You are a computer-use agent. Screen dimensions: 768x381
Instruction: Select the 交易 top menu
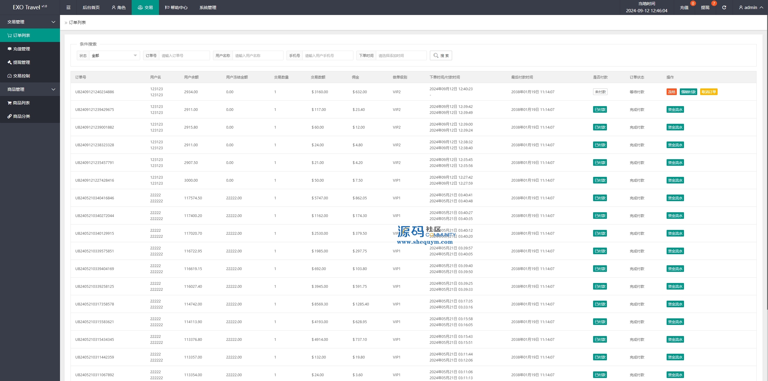pyautogui.click(x=145, y=7)
